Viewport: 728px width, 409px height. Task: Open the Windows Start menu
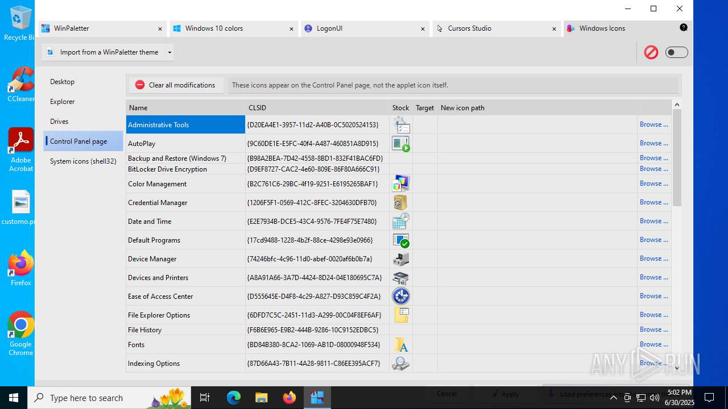click(14, 398)
